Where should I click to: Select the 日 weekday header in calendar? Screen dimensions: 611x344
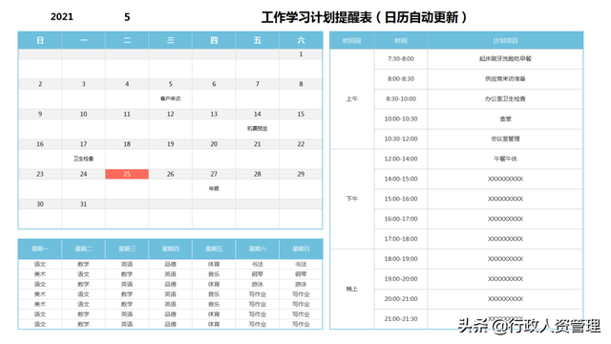coord(40,40)
